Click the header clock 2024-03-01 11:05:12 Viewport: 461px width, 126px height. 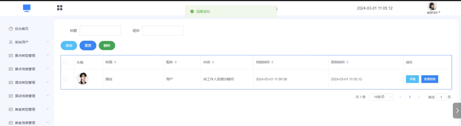(x=374, y=8)
